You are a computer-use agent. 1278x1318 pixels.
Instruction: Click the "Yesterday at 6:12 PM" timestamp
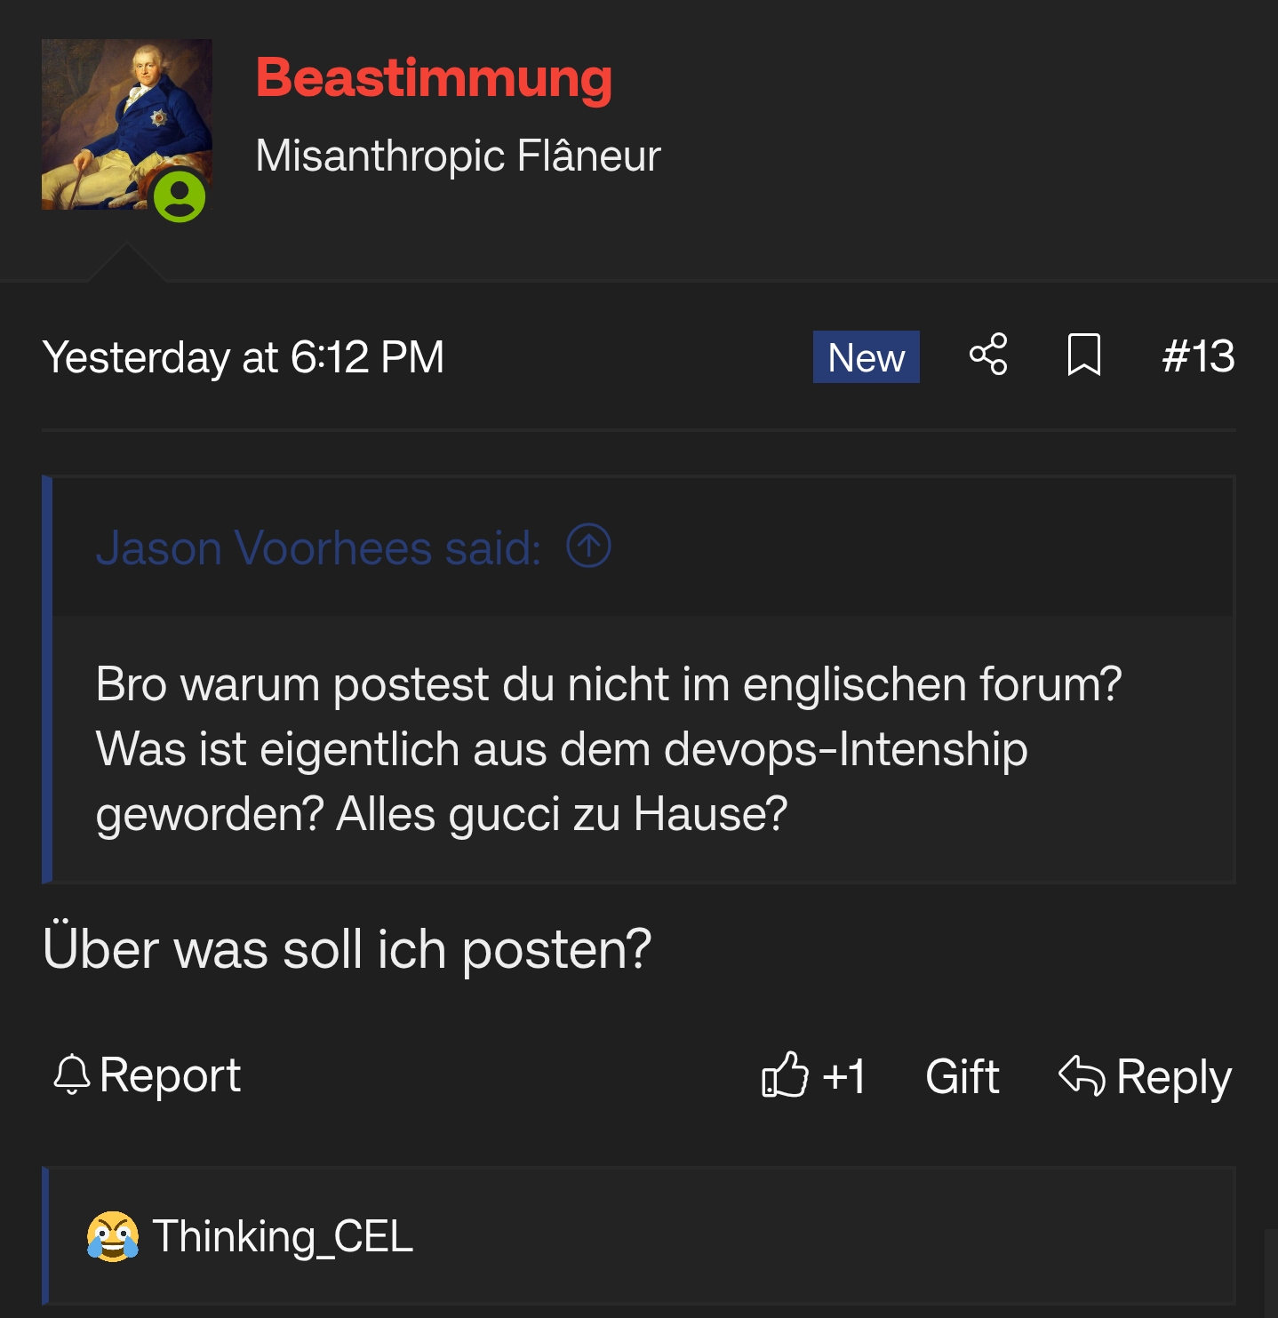244,357
